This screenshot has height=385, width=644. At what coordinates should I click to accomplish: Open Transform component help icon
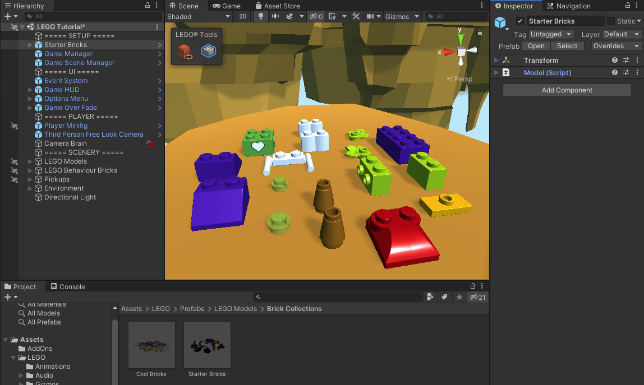click(x=615, y=61)
